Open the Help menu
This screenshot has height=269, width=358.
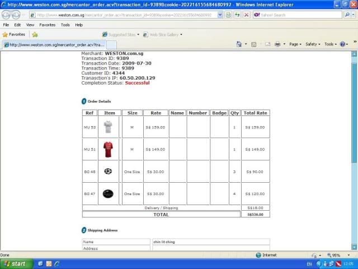79,25
